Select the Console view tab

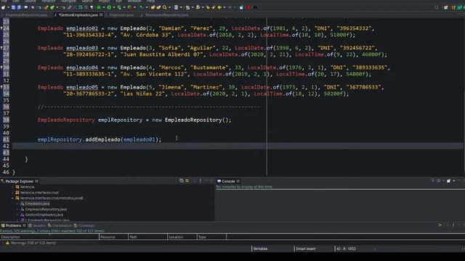pyautogui.click(x=228, y=181)
